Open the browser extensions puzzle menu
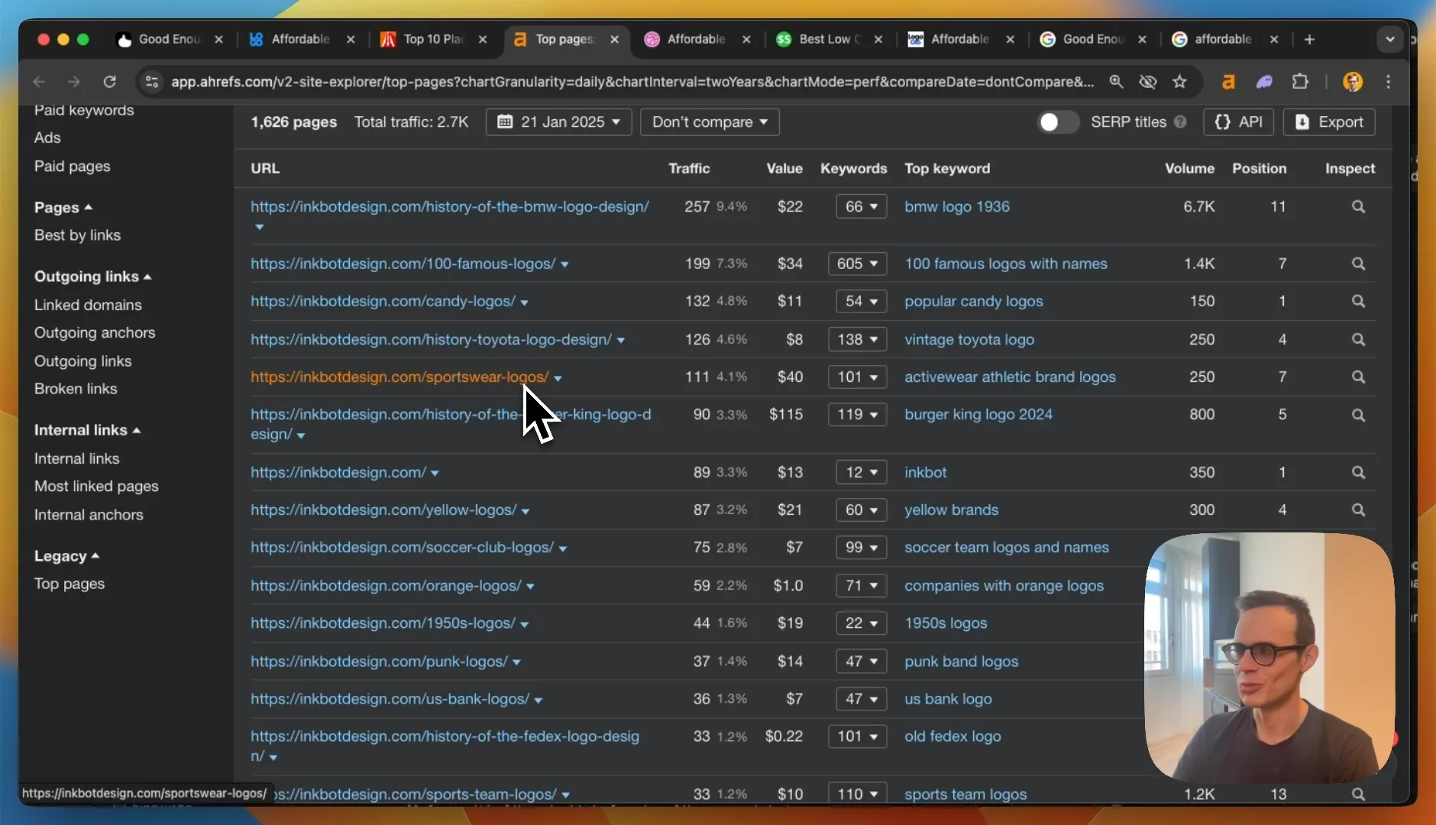Image resolution: width=1436 pixels, height=825 pixels. click(x=1300, y=82)
